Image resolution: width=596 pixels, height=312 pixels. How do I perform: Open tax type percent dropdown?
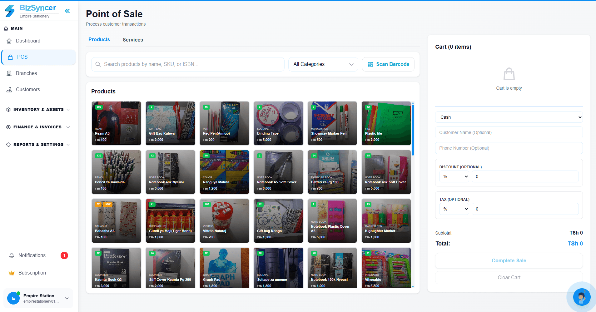[x=454, y=209]
